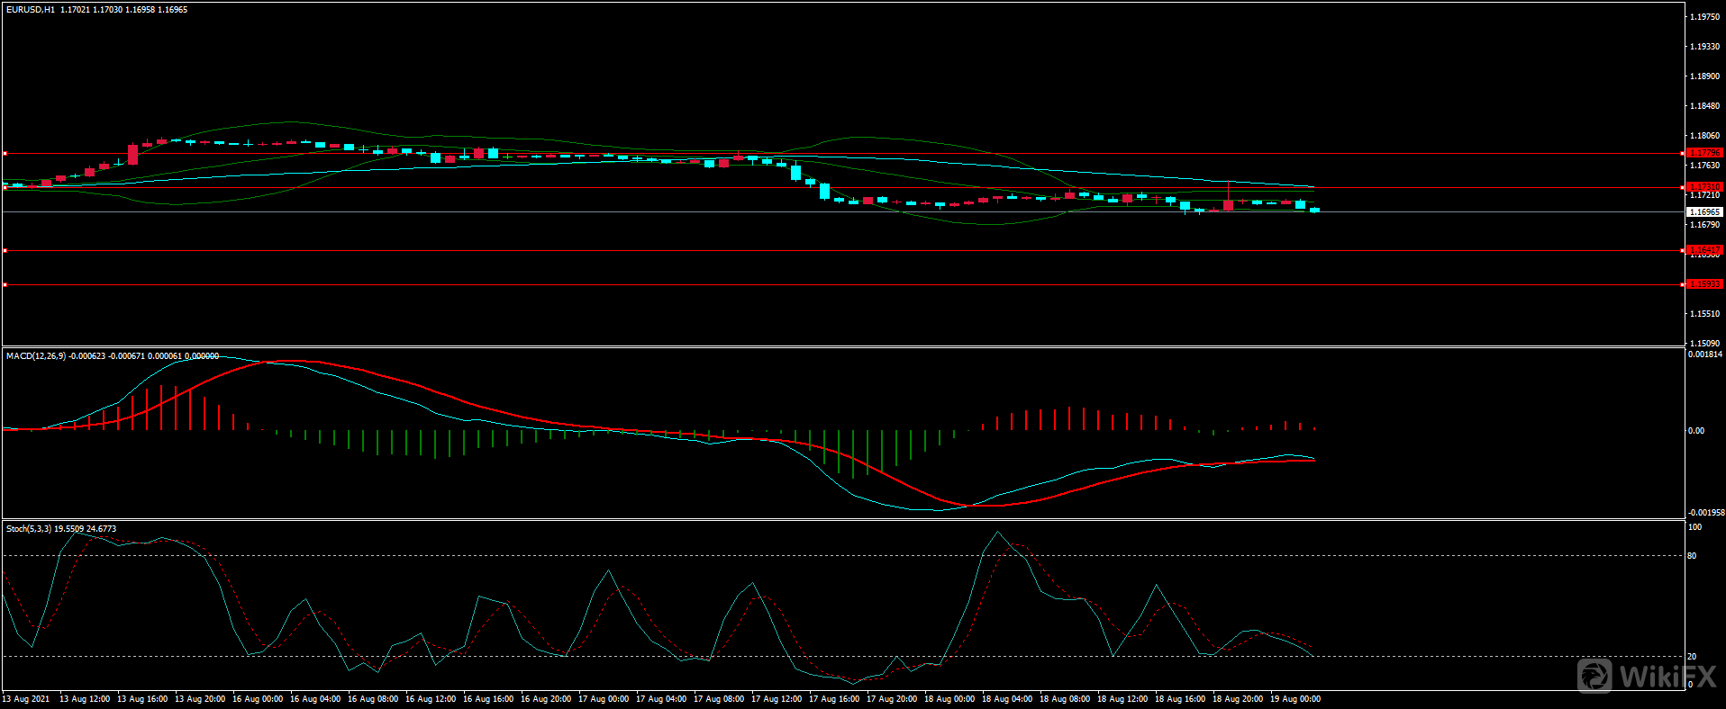
Task: Click the left handle of 1.17796 line
Action: tap(5, 154)
